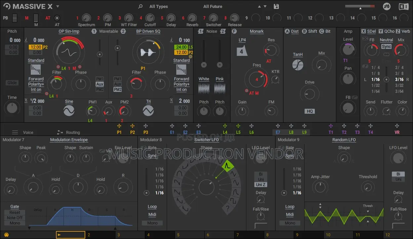Open the Voice settings hamburger icon
Image resolution: width=413 pixels, height=239 pixels.
tap(15, 132)
